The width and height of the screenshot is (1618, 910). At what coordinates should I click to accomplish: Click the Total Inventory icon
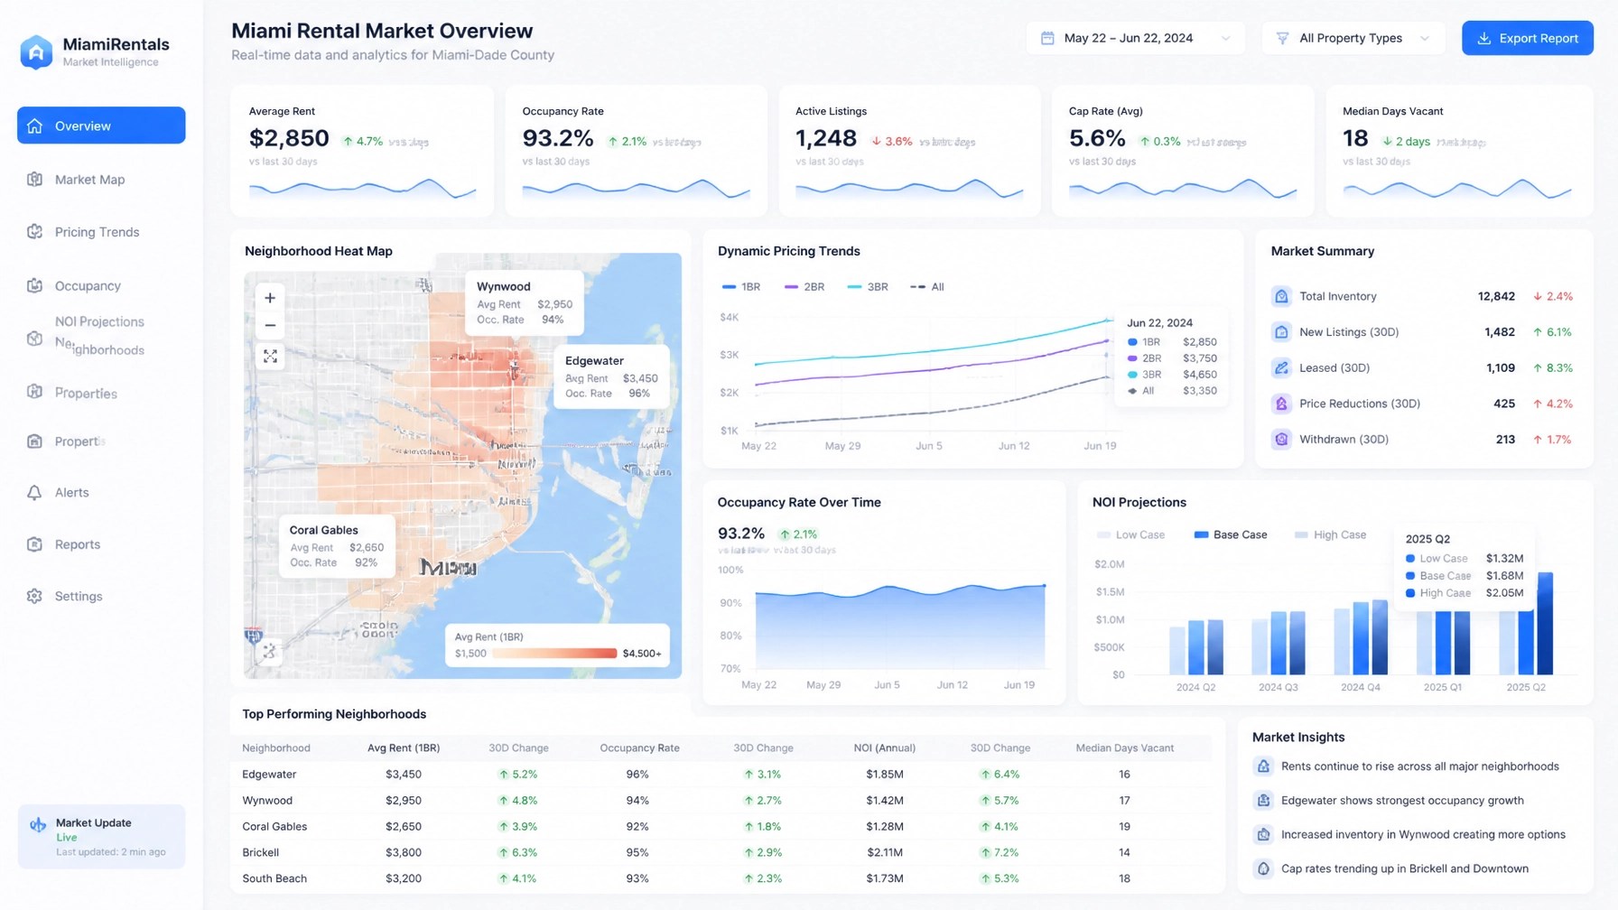(1281, 296)
